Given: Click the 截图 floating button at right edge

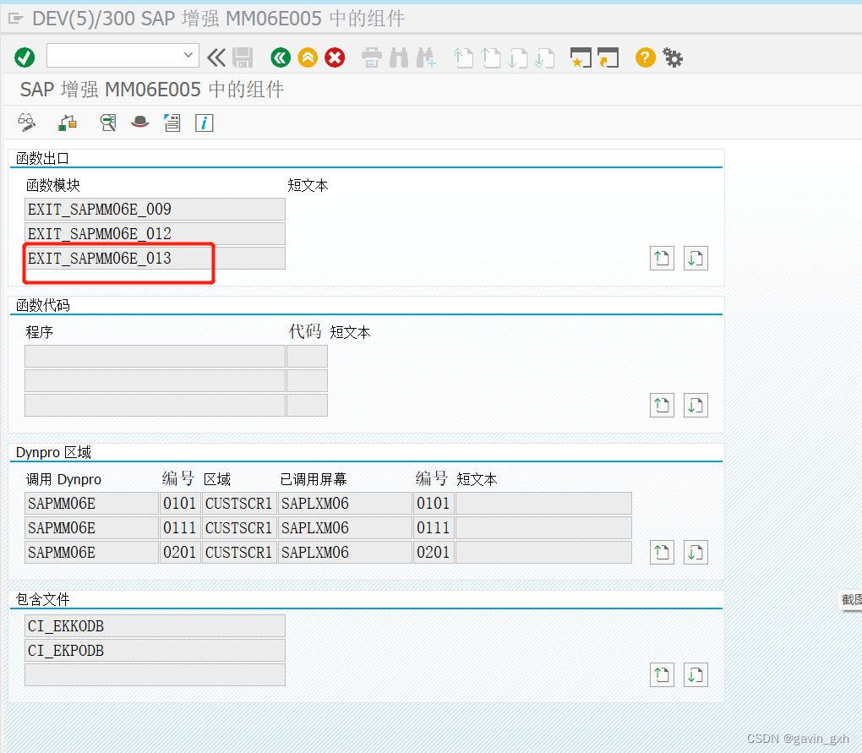Looking at the screenshot, I should click(x=850, y=600).
